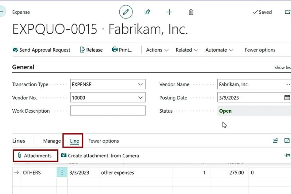Expand the Related menu
291x194 pixels.
click(x=187, y=50)
